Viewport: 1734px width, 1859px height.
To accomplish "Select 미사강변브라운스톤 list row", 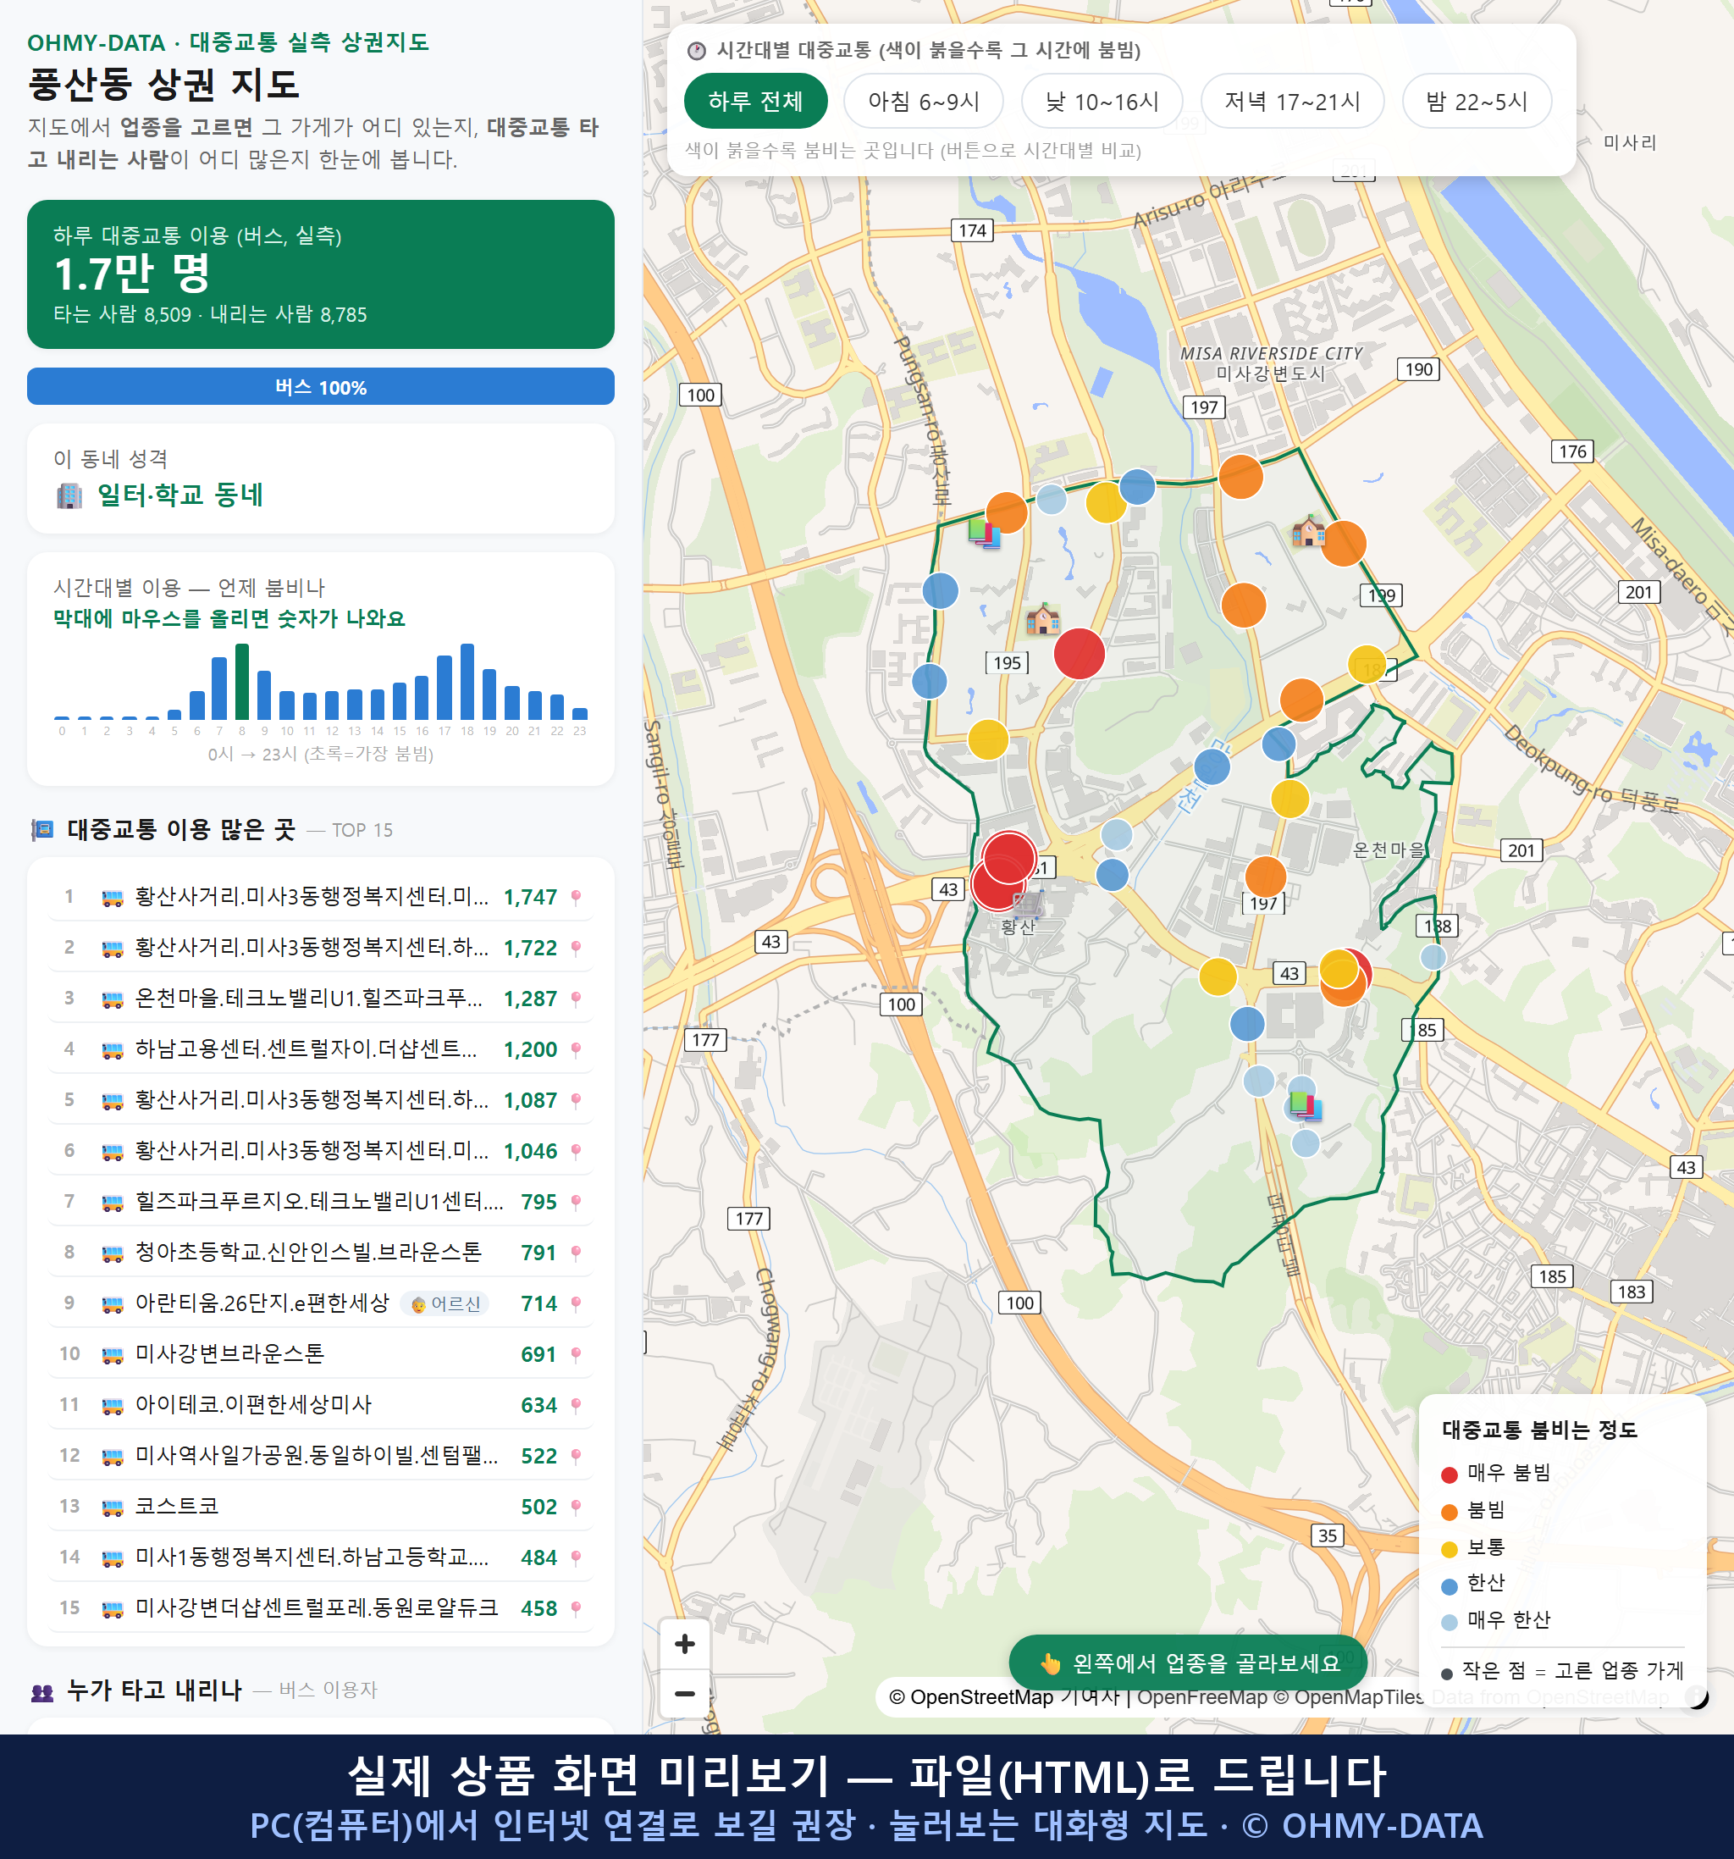I will (x=321, y=1354).
